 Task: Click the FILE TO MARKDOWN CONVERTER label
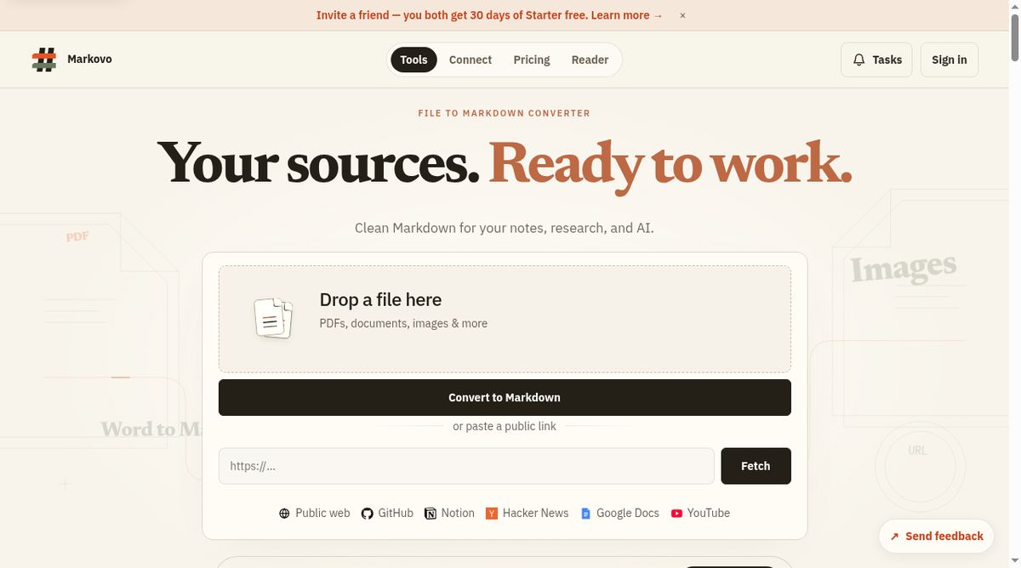pos(505,113)
